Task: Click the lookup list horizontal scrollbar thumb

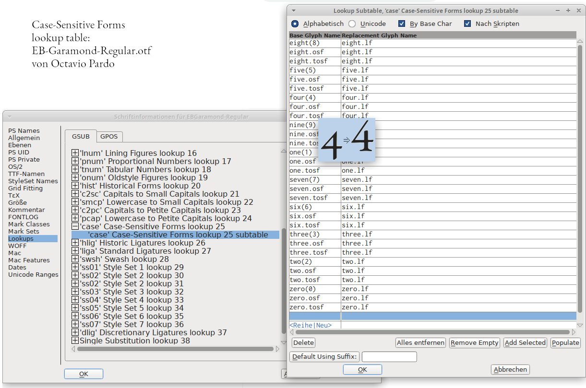Action: (x=175, y=349)
